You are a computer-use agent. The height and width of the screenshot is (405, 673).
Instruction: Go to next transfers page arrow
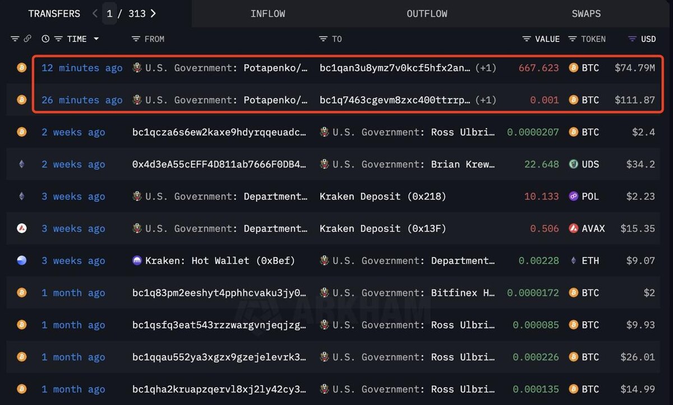tap(153, 13)
